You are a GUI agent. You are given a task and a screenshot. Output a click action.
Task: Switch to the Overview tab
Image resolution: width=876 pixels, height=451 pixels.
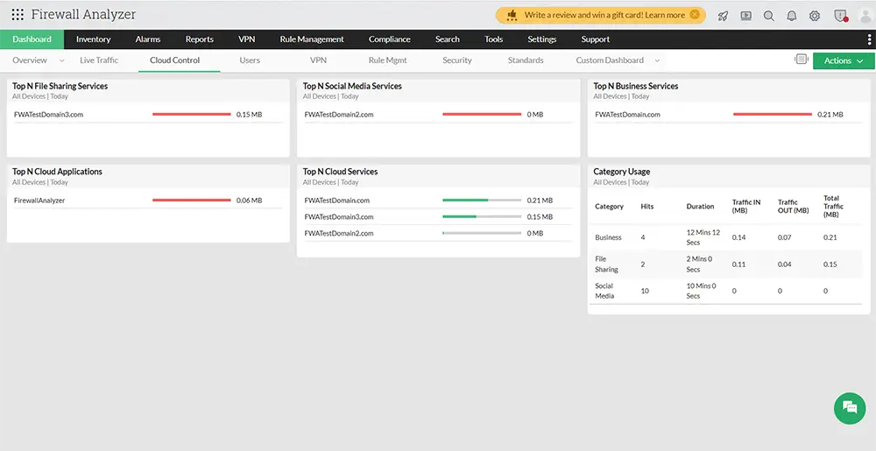click(x=30, y=60)
